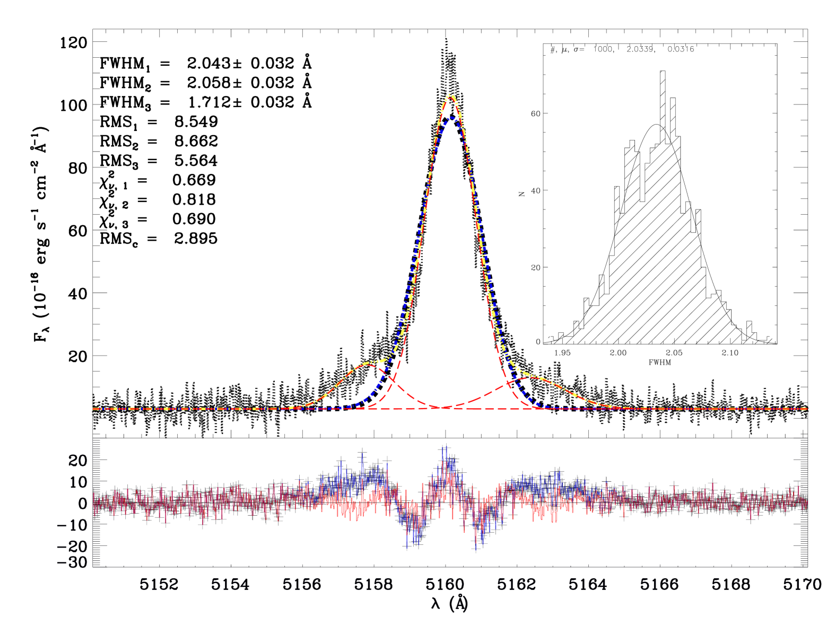Select the 5158 wavelength tick label
The image size is (835, 626).
(x=373, y=584)
